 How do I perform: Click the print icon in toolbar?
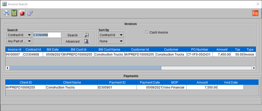[x=7, y=13]
